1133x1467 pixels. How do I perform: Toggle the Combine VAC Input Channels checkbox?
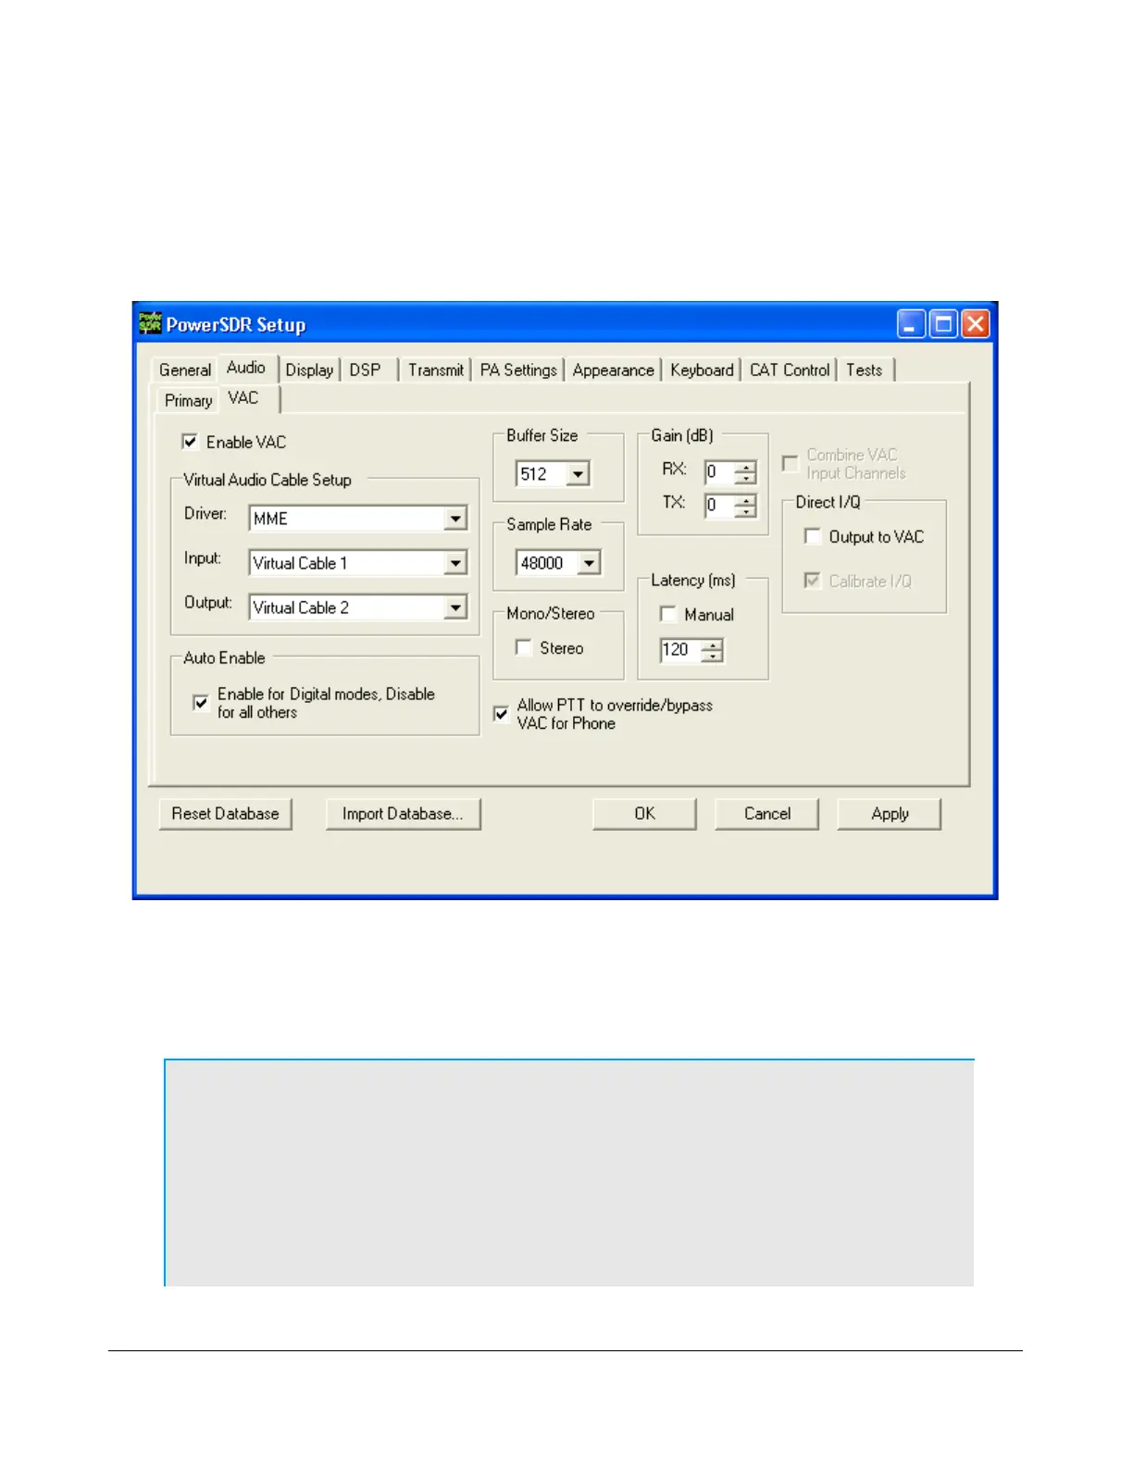click(790, 463)
